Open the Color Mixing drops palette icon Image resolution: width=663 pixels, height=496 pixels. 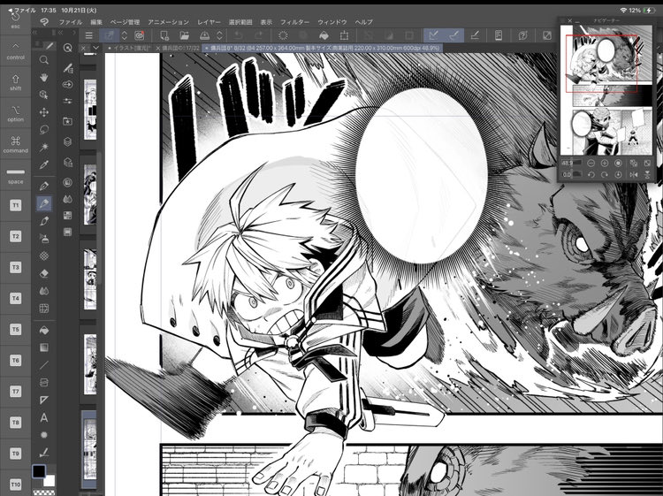(x=68, y=199)
